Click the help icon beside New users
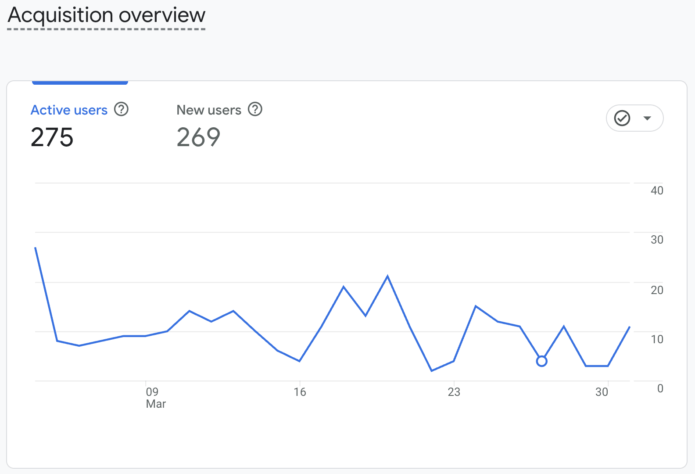The image size is (695, 474). (x=255, y=109)
